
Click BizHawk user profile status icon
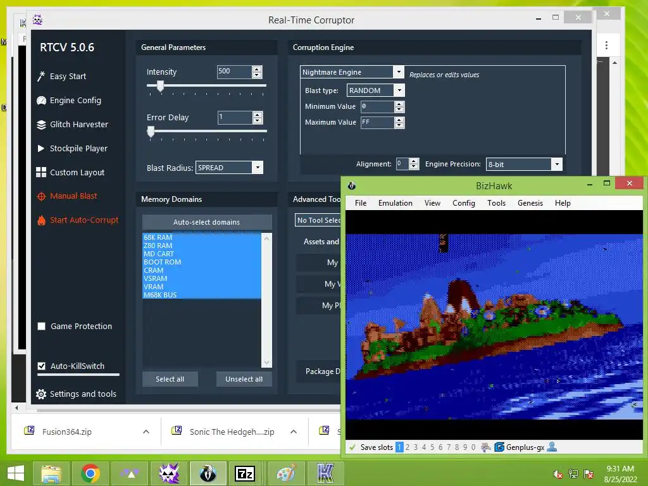[x=552, y=447]
